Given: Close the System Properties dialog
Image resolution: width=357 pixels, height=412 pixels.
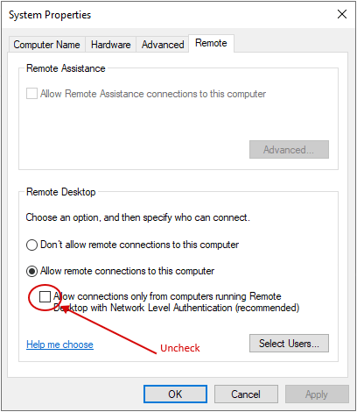Looking at the screenshot, I should pos(342,14).
